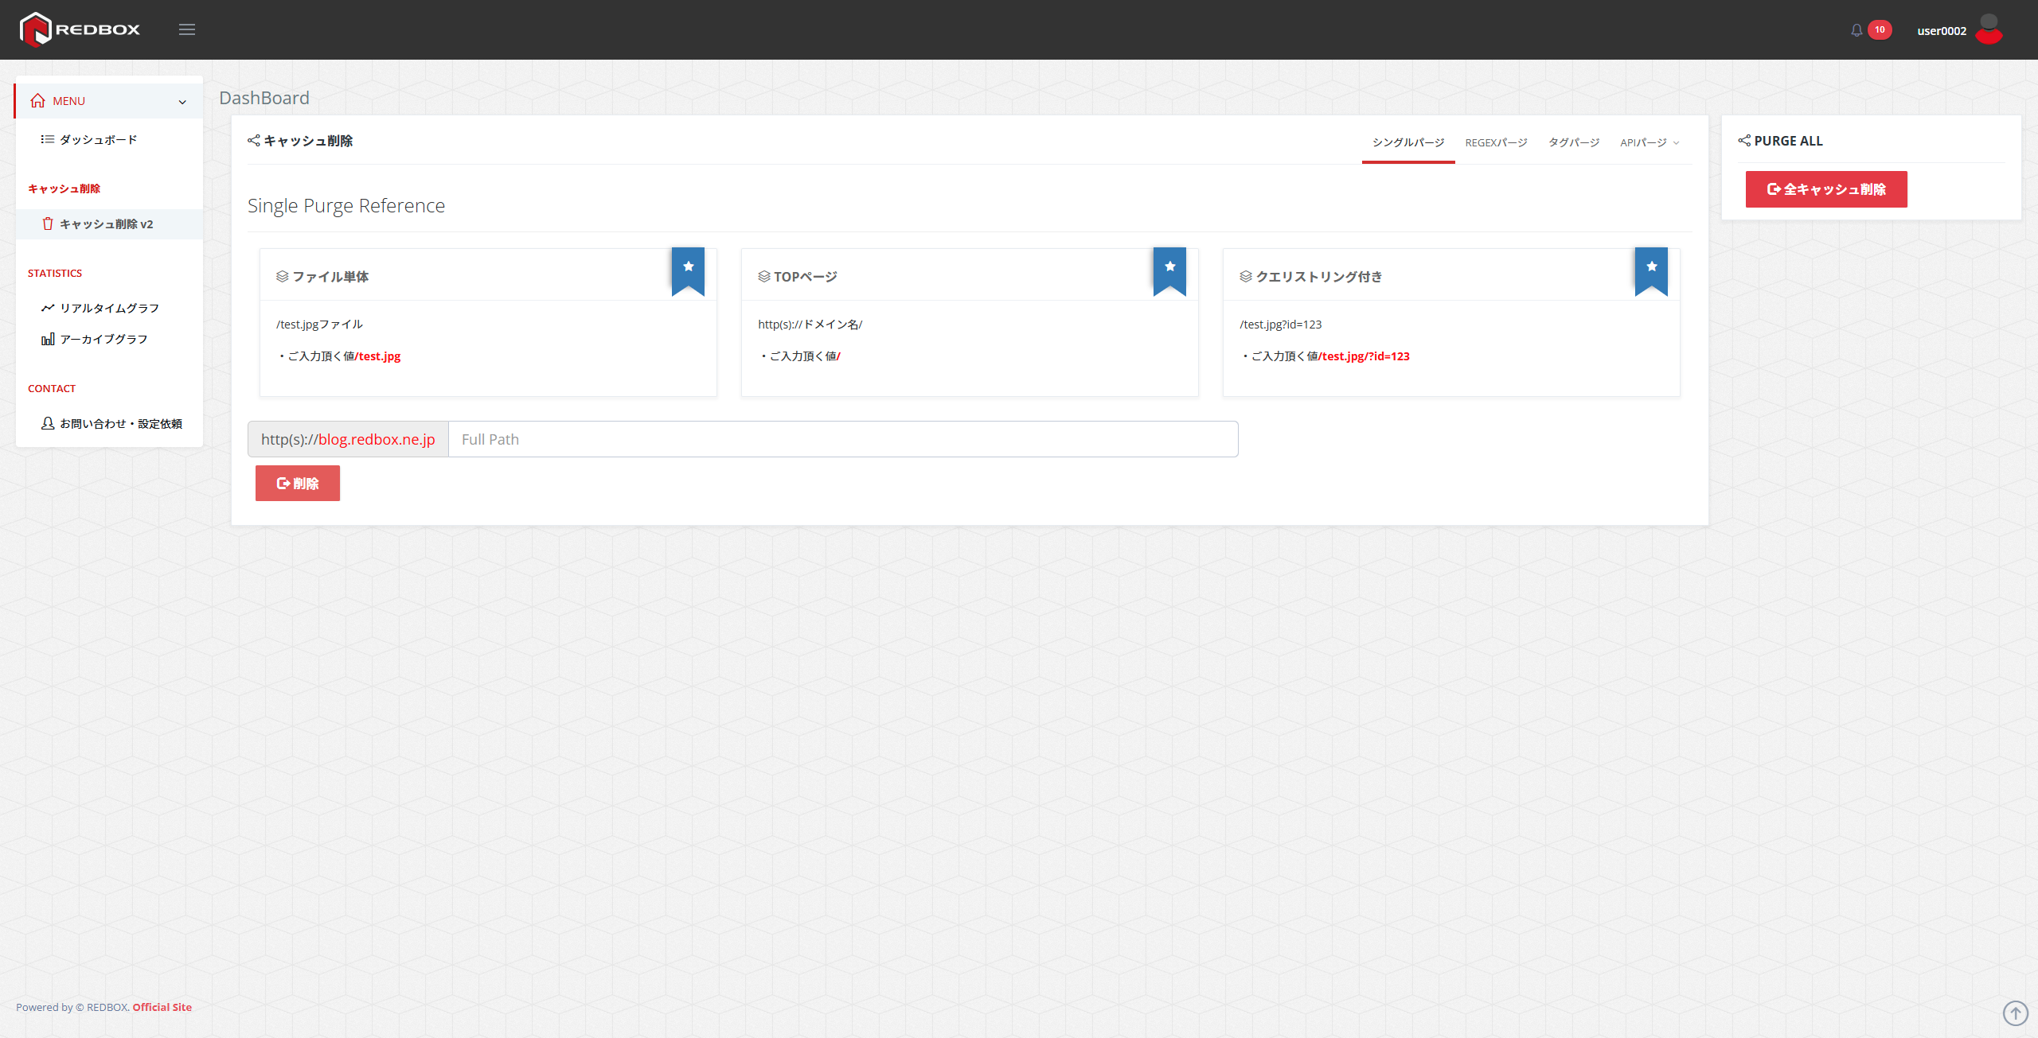Collapse the MENU chevron in sidebar
This screenshot has width=2038, height=1038.
coord(182,102)
